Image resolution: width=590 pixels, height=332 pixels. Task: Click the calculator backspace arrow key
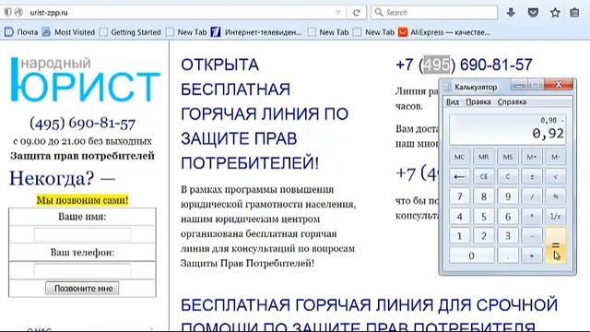pyautogui.click(x=459, y=176)
